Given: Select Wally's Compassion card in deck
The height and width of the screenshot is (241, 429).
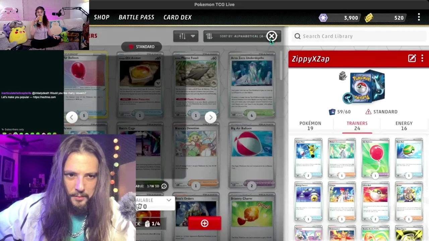Looking at the screenshot, I should point(342,158).
